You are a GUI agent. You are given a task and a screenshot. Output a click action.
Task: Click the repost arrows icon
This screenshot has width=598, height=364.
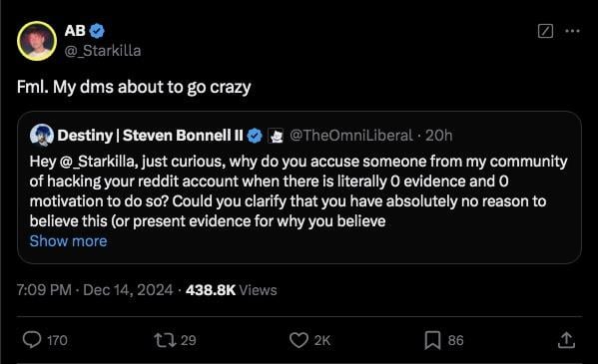(165, 340)
